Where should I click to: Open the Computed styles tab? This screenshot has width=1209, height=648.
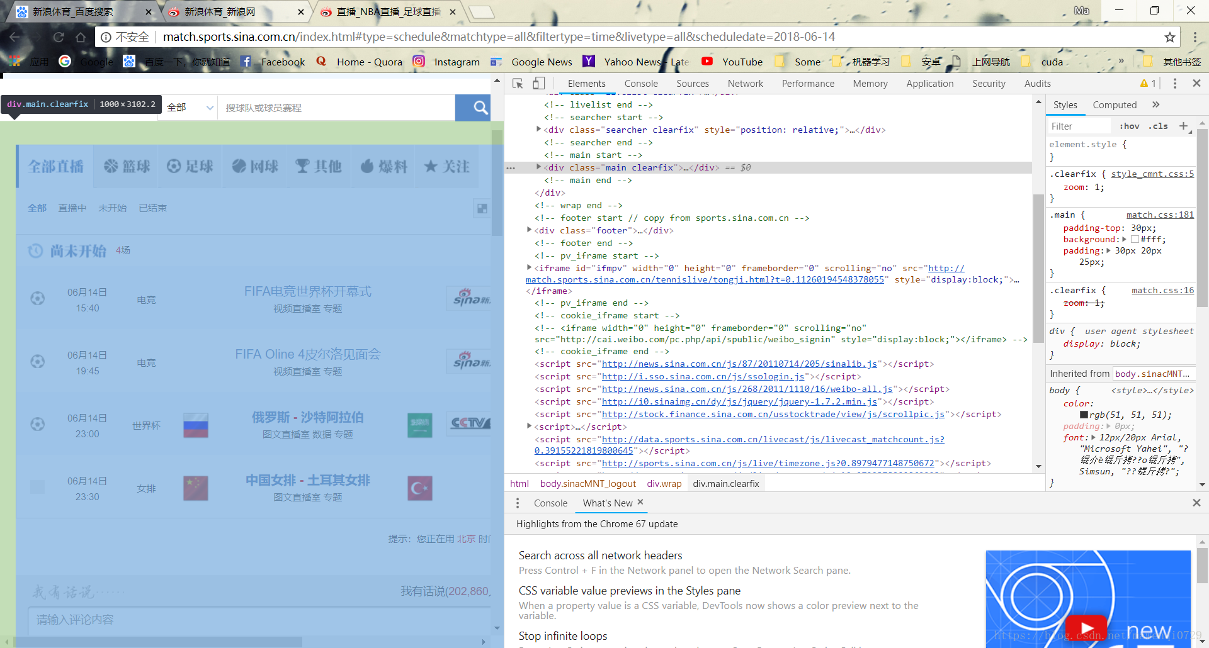(1115, 105)
